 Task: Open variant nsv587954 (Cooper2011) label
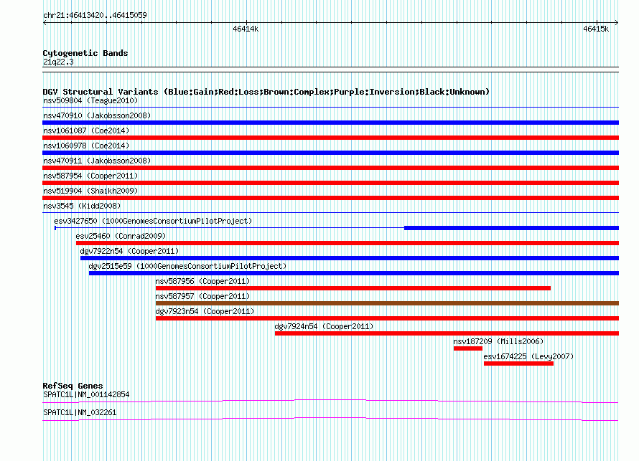click(x=90, y=176)
